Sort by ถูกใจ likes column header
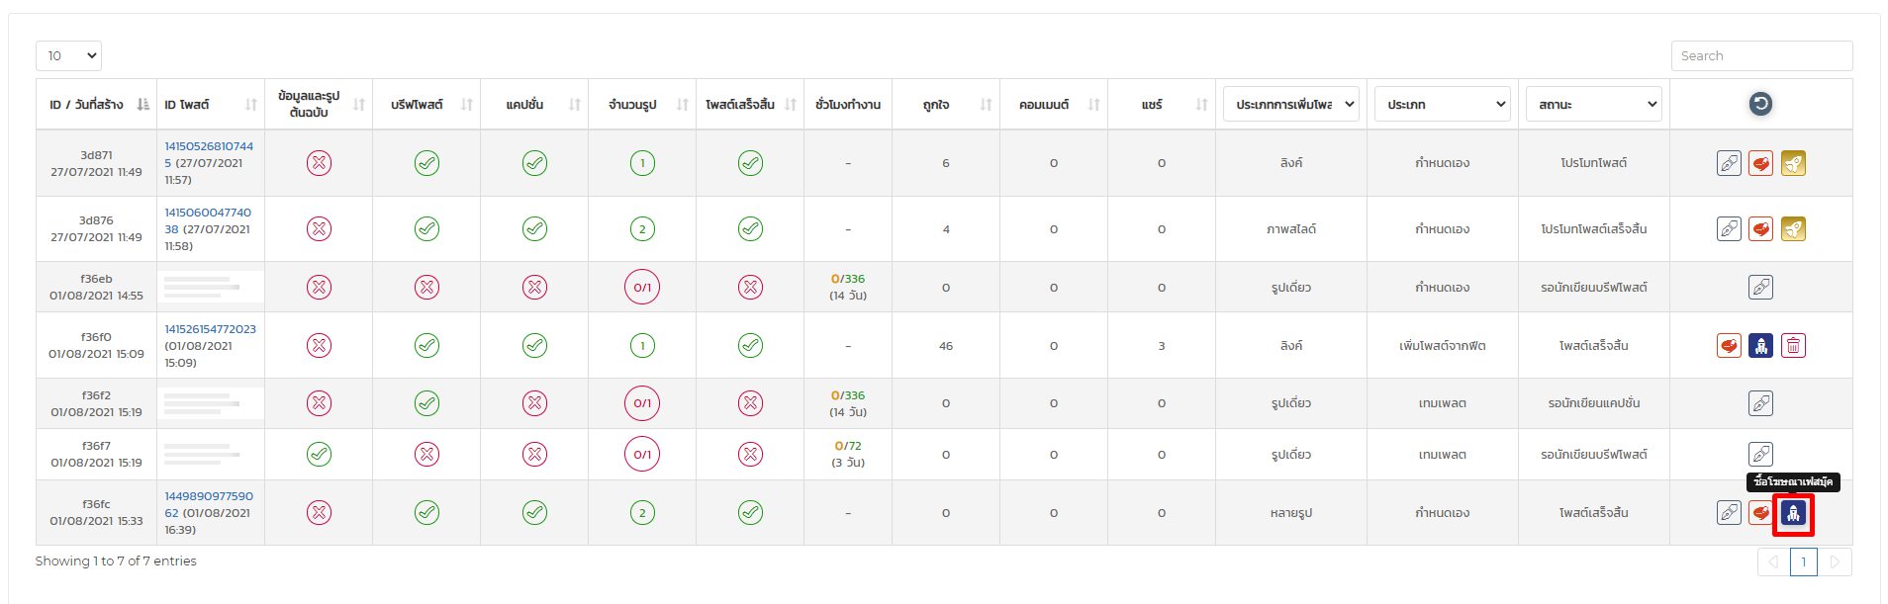This screenshot has width=1888, height=604. coord(945,104)
